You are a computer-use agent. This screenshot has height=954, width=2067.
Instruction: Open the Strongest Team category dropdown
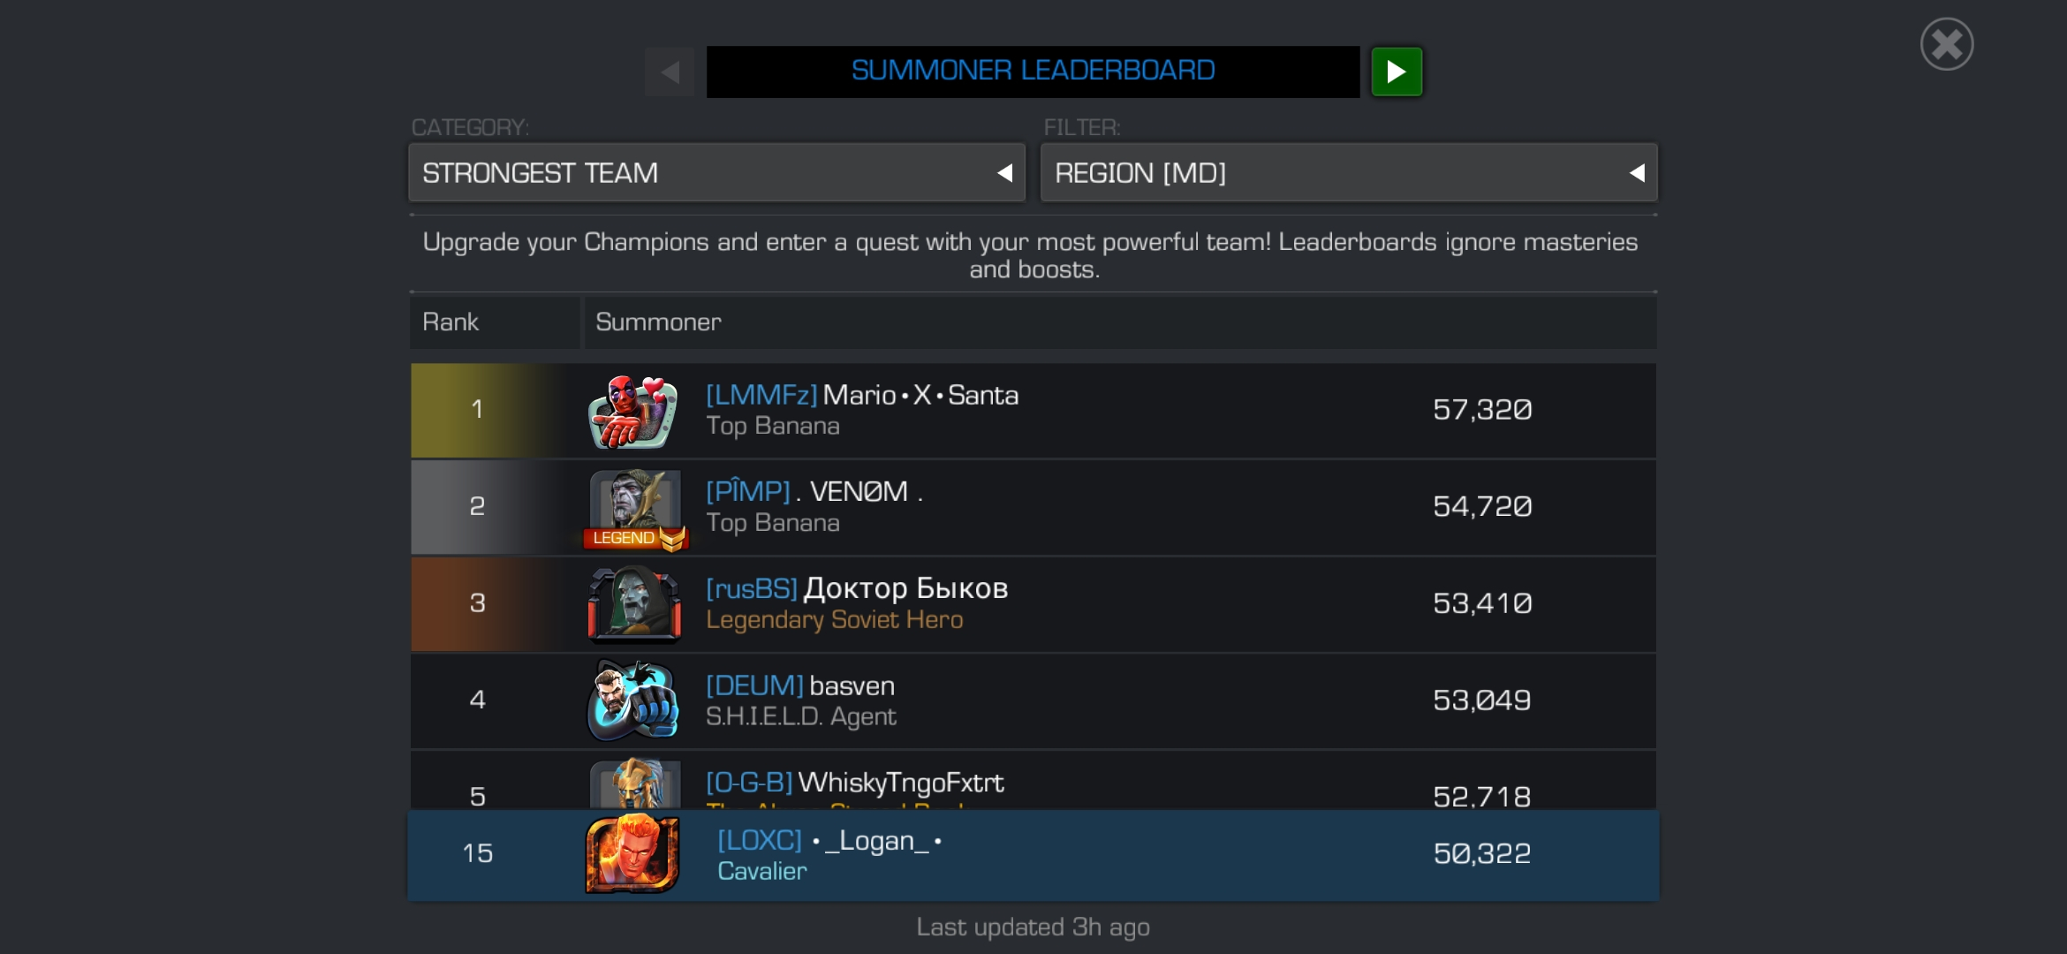pos(716,173)
